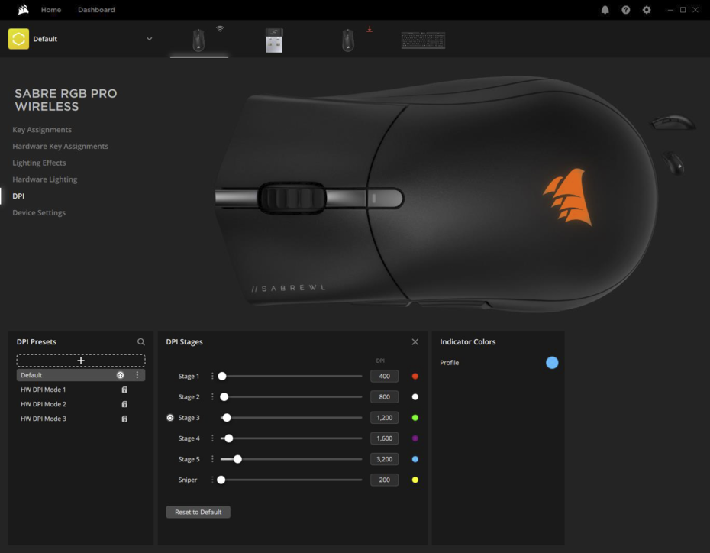Select the Sabre wireless mouse device tab

[198, 40]
